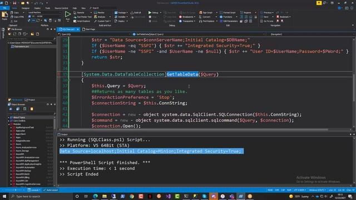Click the refresh icon in File Browser toolbar
Screen dimensions: 356x200
point(14,34)
